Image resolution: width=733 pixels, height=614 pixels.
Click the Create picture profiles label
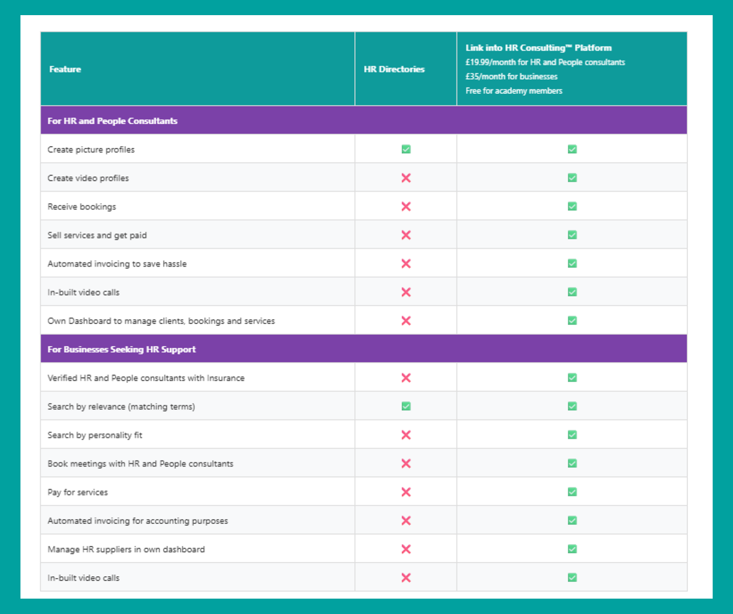coord(91,150)
